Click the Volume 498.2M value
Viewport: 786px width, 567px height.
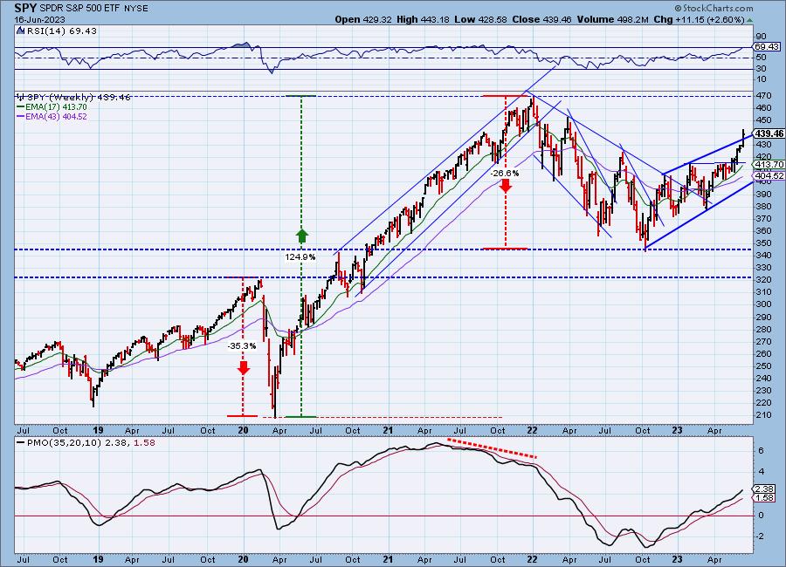pos(612,19)
